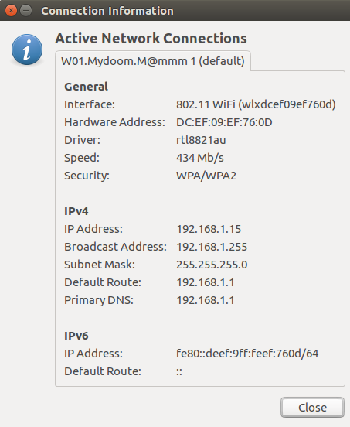Click the Hardware Address value DC:EF:09:EF:76:0D
Screen dimensions: 350x427
tap(224, 122)
